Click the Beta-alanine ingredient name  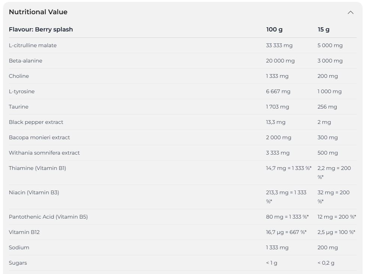25,61
